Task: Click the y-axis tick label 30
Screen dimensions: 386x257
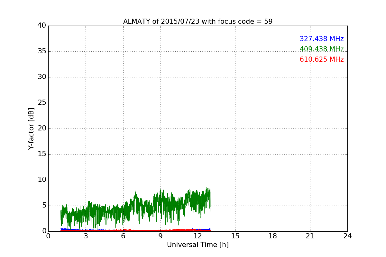Action: [x=42, y=77]
